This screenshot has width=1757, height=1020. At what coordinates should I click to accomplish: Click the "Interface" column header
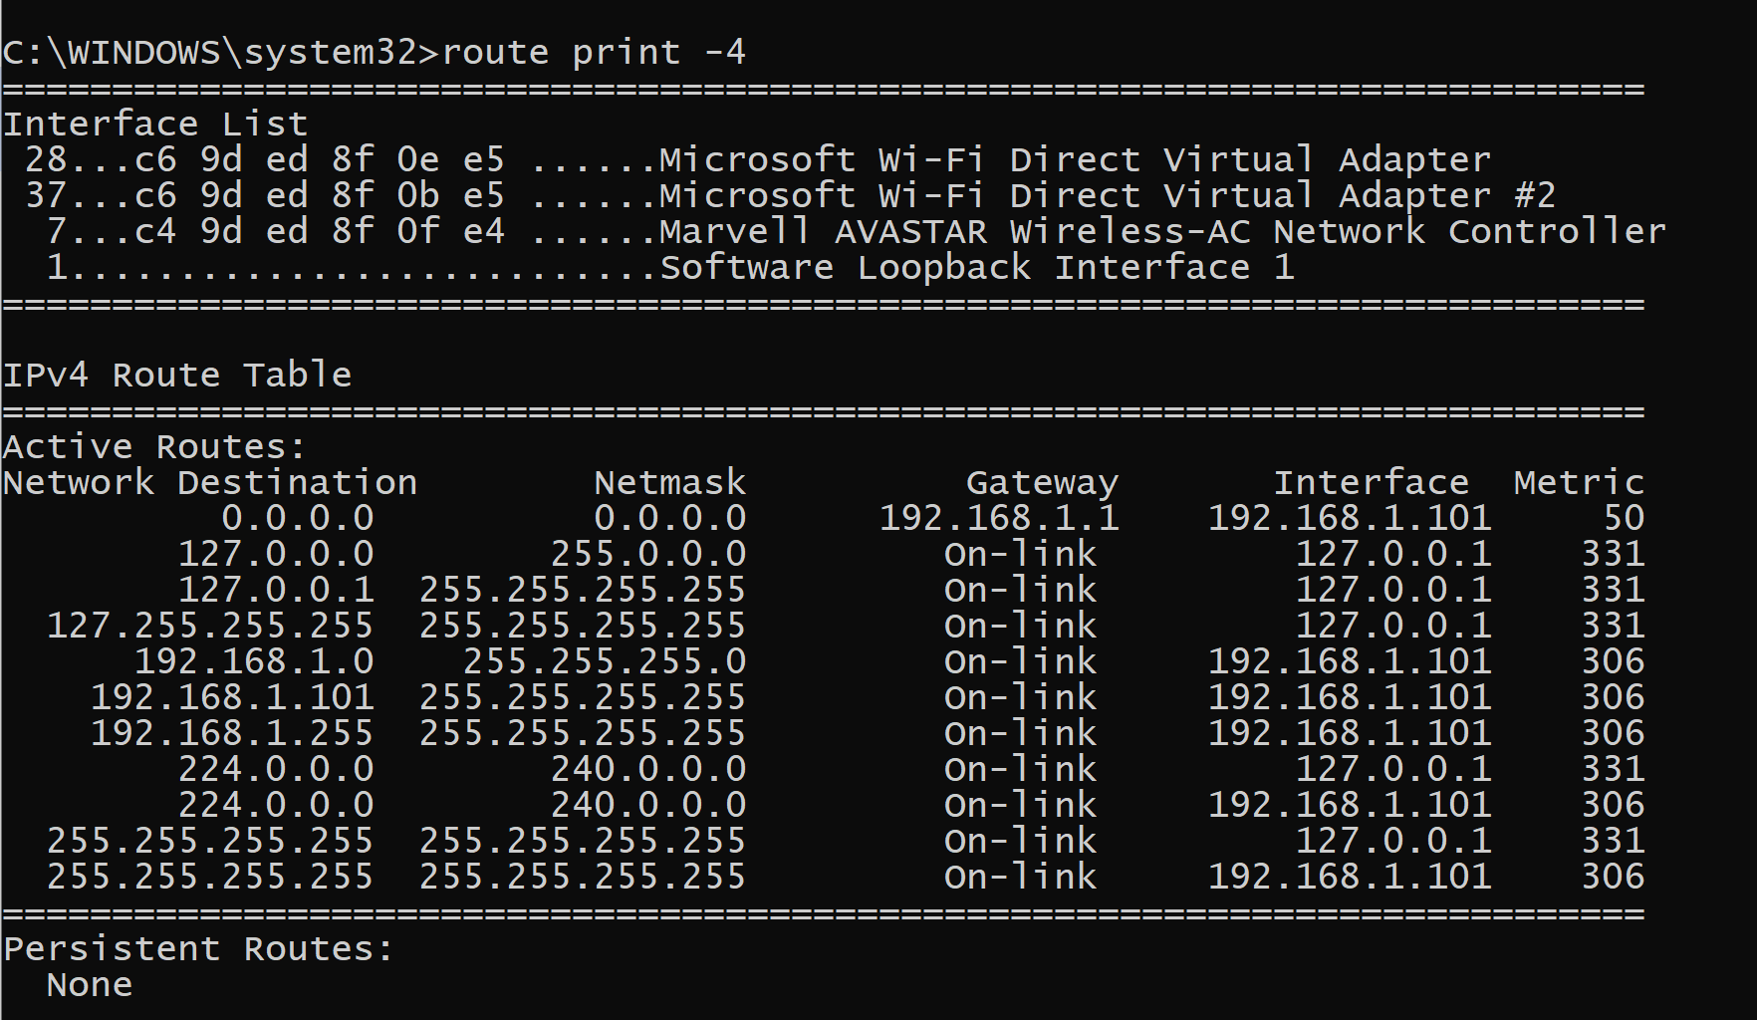(1372, 483)
